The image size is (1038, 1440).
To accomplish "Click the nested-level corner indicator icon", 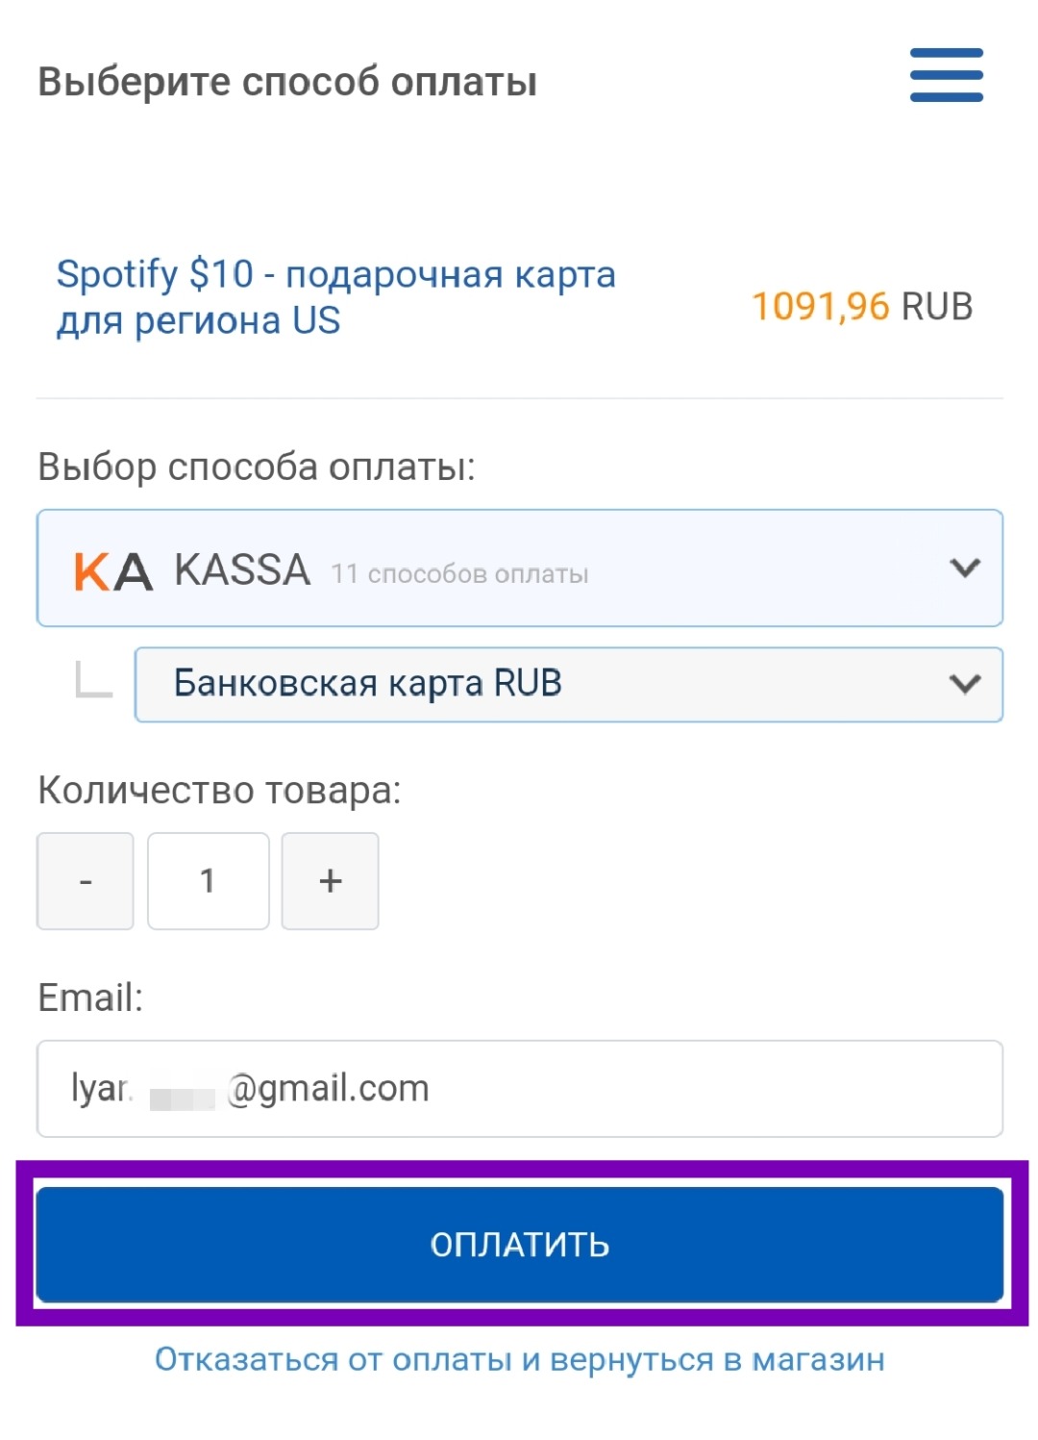I will (x=93, y=681).
